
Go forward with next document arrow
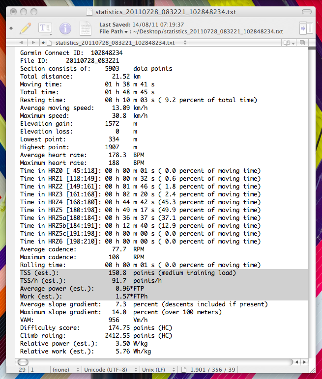(x=33, y=43)
